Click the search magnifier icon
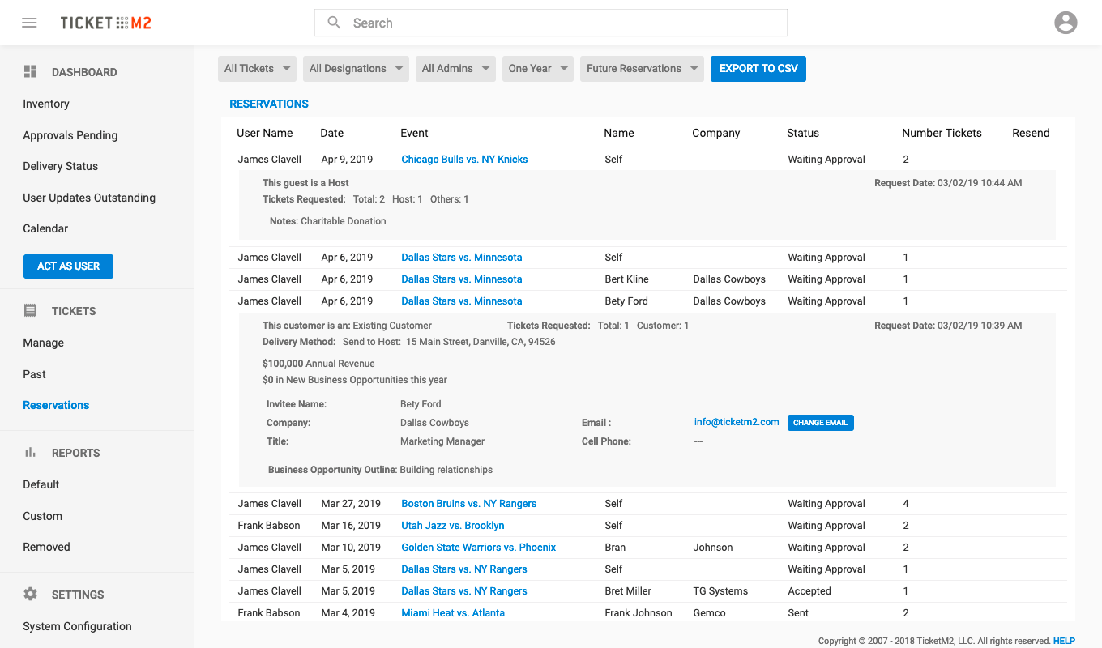Viewport: 1102px width, 648px height. click(334, 23)
